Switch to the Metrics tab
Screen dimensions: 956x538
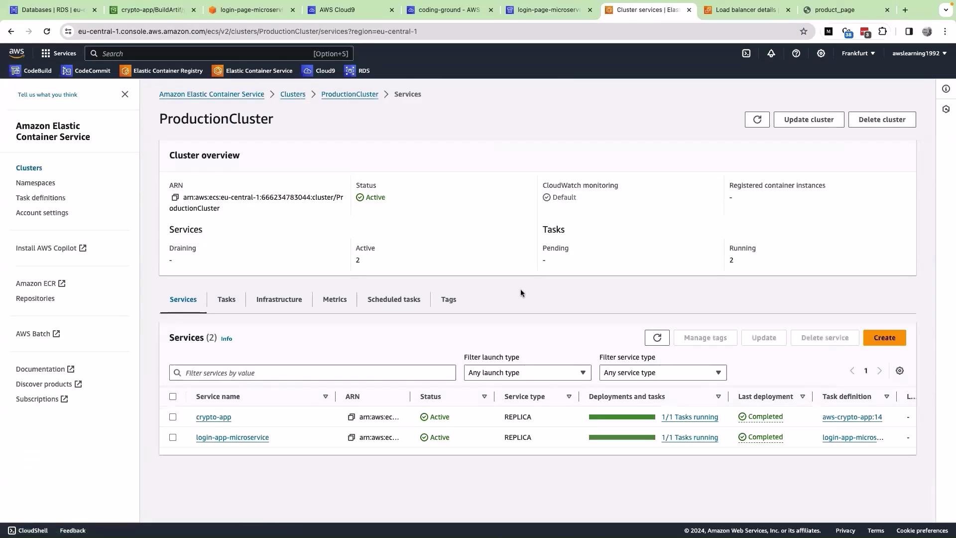335,299
